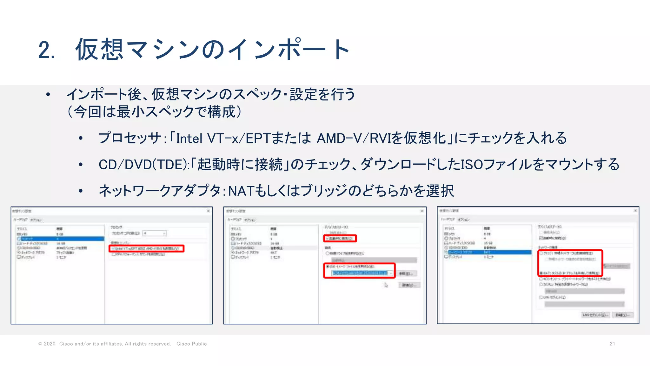Click CD/DVD disc icon in CD/DVD settings dialog
The height and width of the screenshot is (366, 650).
coord(233,248)
